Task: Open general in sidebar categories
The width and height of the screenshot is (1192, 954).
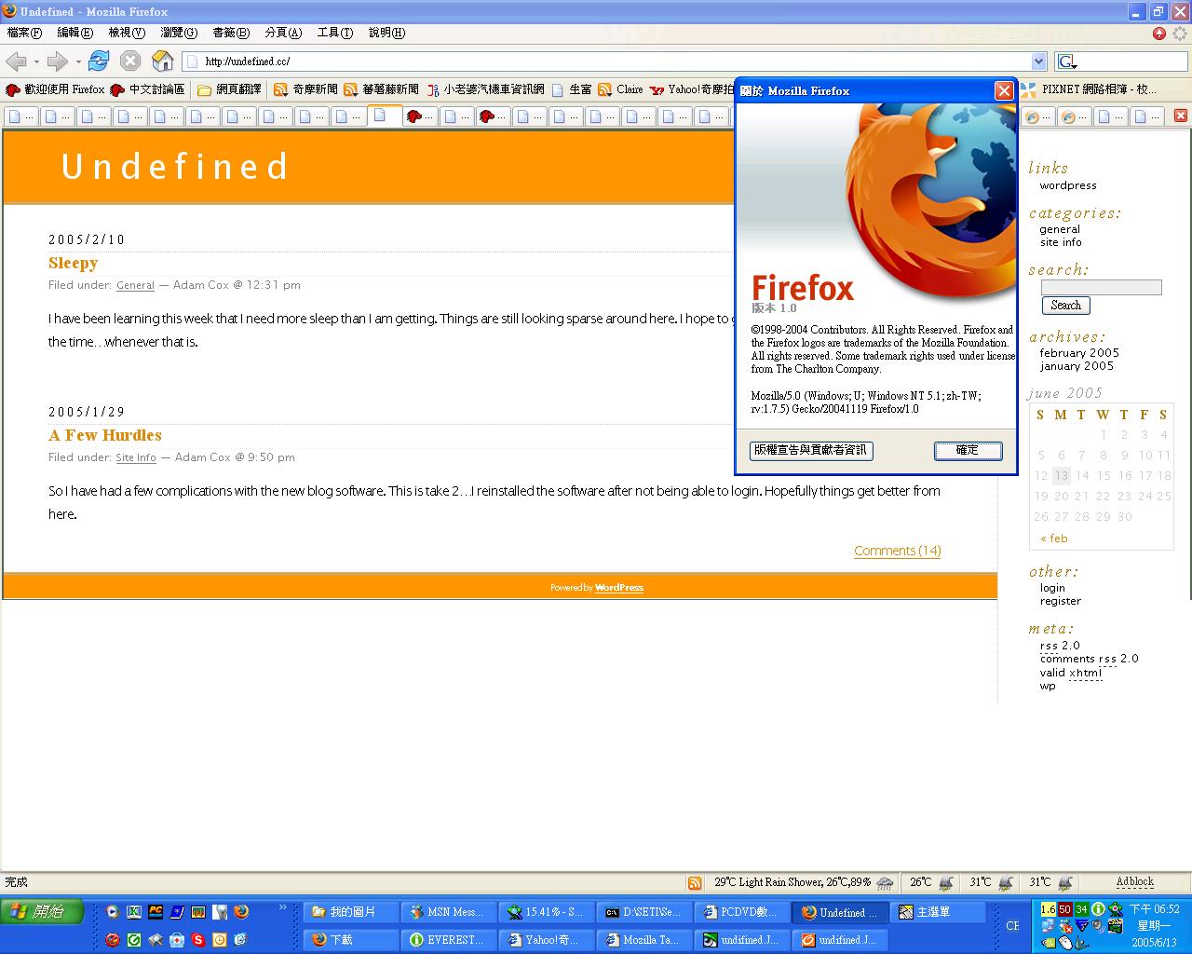Action: 1060,229
